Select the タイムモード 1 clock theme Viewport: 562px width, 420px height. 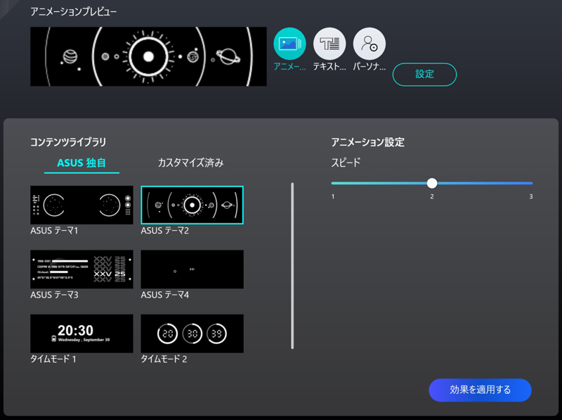(x=81, y=333)
